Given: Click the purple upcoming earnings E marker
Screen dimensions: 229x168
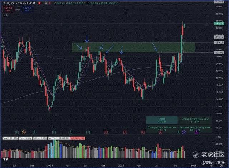Looking at the screenshot, I should (196, 132).
